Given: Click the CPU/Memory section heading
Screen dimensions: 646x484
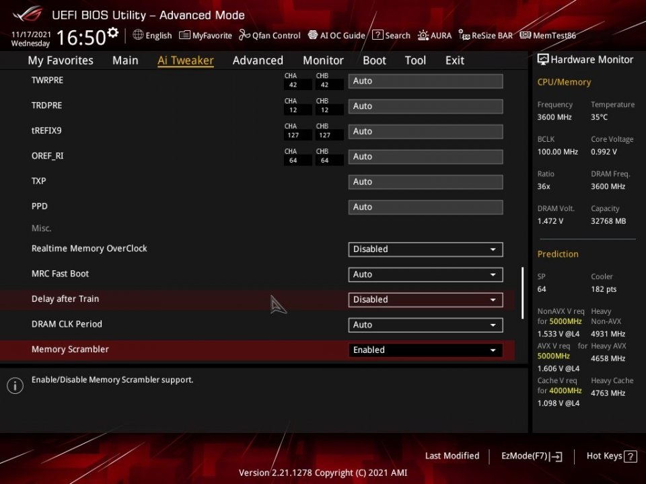Looking at the screenshot, I should pos(564,82).
